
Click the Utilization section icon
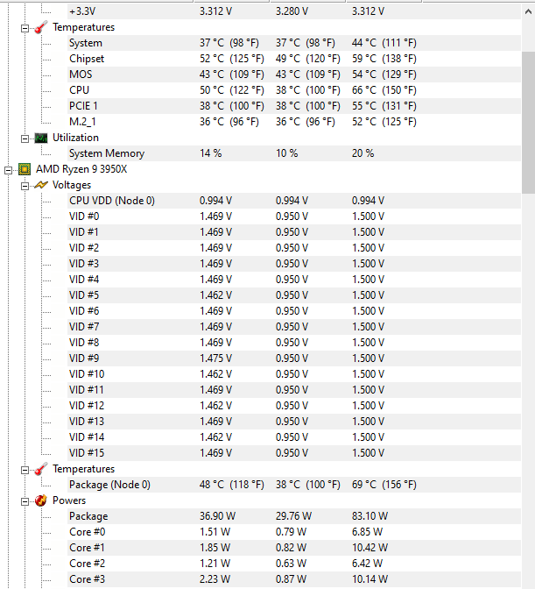[40, 138]
